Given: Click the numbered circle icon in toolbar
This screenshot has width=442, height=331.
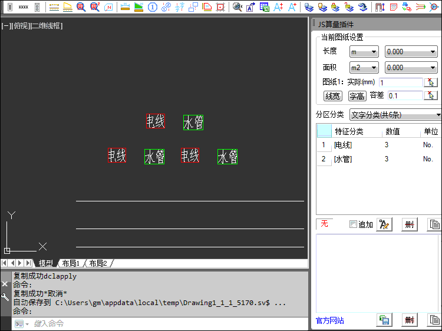Looking at the screenshot, I should (152, 7).
